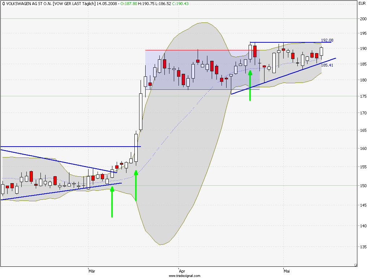The width and height of the screenshot is (370, 278).
Task: Click the blue 185.41 trendline value label
Action: (x=327, y=65)
